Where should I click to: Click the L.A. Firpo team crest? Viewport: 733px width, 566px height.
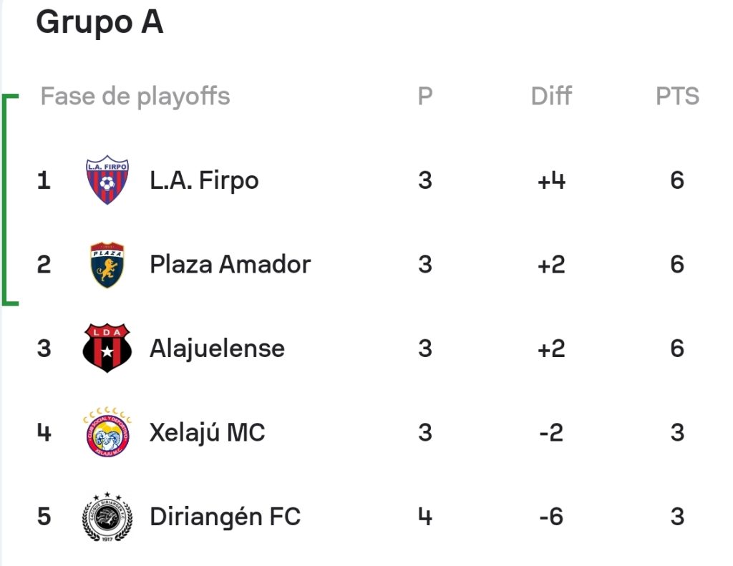point(107,180)
